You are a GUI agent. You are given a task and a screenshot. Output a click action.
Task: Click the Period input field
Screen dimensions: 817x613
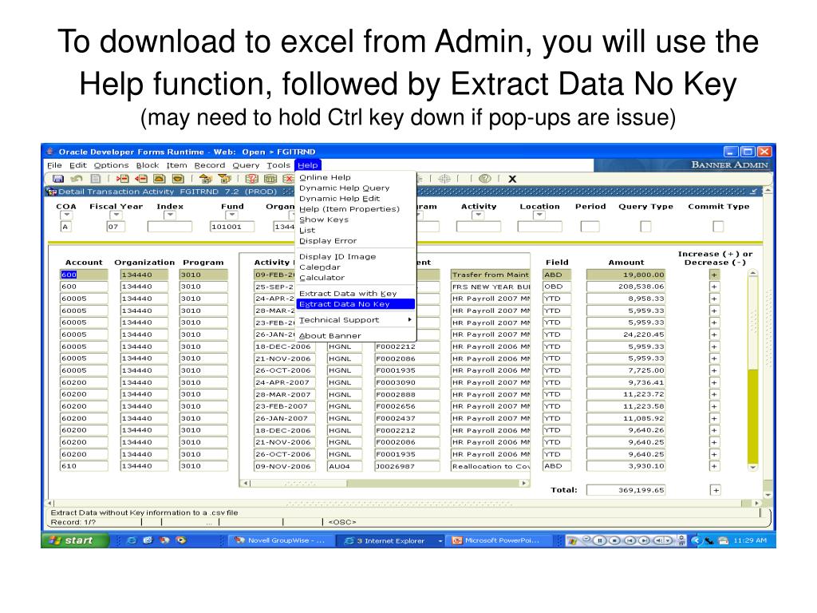tap(590, 227)
